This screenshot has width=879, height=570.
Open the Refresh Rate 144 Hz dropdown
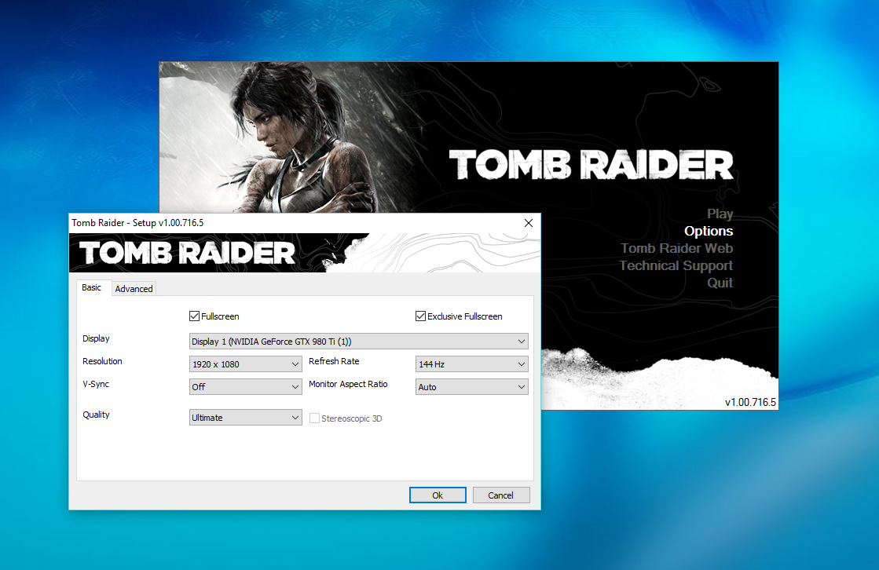point(471,364)
